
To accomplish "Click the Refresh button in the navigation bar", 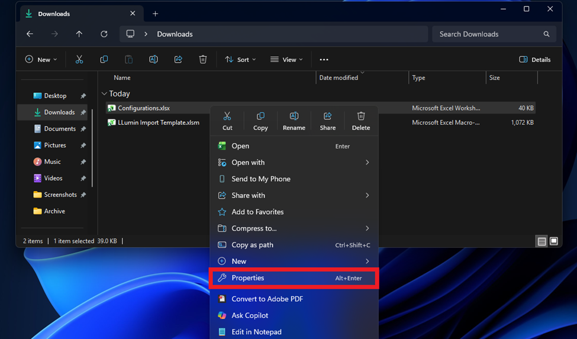I will pos(104,34).
